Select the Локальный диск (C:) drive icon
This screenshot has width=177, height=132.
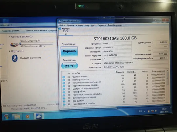(x=14, y=45)
